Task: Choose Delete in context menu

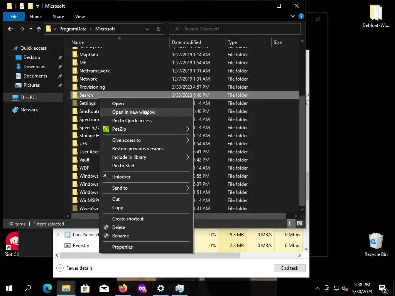Action: pyautogui.click(x=146, y=227)
